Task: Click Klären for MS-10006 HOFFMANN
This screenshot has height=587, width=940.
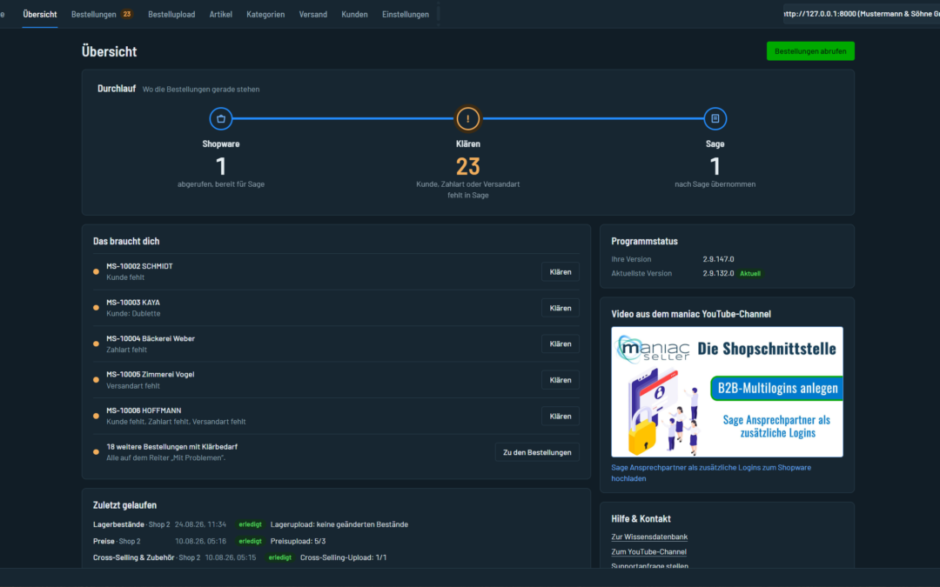Action: (560, 416)
